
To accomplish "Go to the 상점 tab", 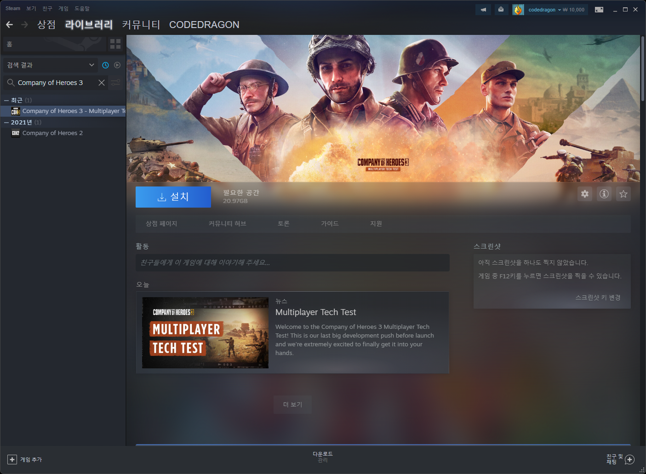I will (x=46, y=24).
